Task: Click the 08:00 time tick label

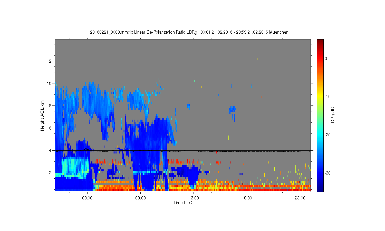Action: (x=140, y=198)
